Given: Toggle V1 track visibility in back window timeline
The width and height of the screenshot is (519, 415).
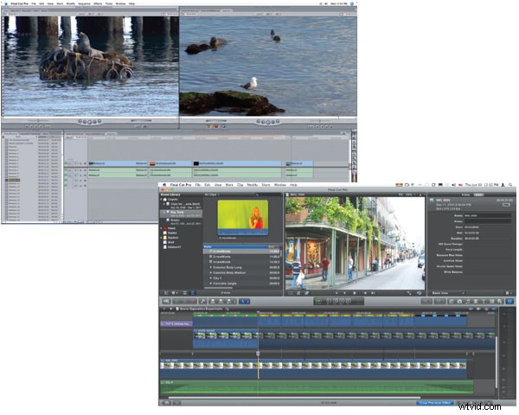Looking at the screenshot, I should (66, 163).
